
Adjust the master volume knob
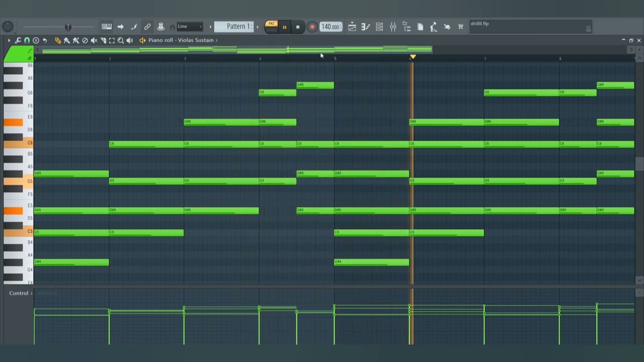(x=8, y=27)
